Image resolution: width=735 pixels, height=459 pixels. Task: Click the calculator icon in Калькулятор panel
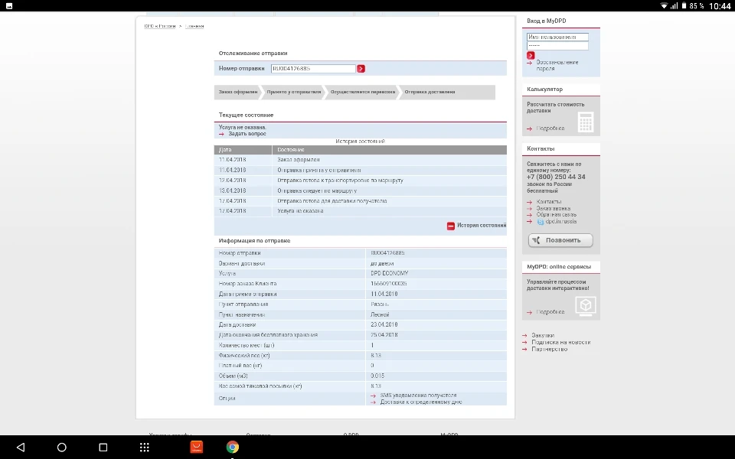(x=586, y=122)
